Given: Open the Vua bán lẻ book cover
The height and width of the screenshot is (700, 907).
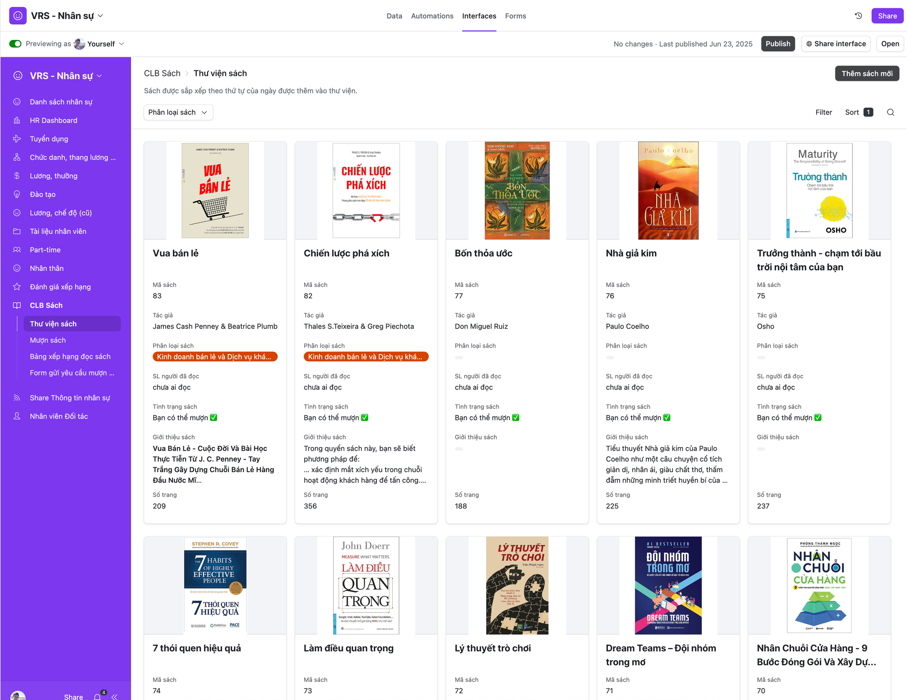Looking at the screenshot, I should [215, 191].
